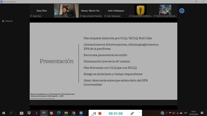
Task: Select Guillermo Barriga participant tile
Action: 140,11
